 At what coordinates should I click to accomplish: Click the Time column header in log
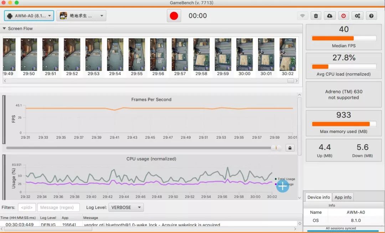click(19, 218)
